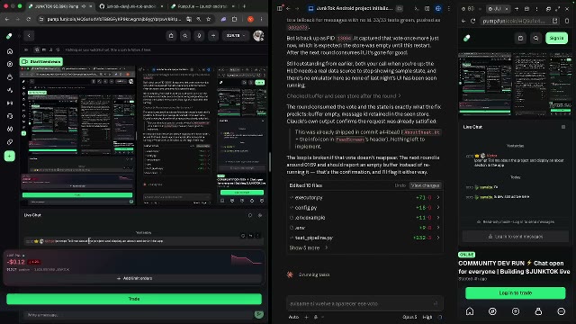The image size is (576, 324).
Task: Click the livestream video thumbnail in main window
Action: [x=144, y=135]
